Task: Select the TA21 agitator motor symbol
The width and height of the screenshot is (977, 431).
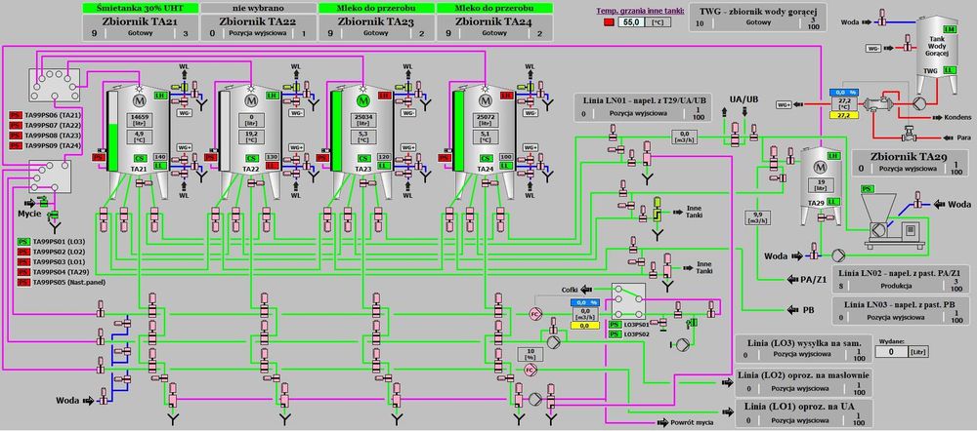Action: click(x=138, y=100)
